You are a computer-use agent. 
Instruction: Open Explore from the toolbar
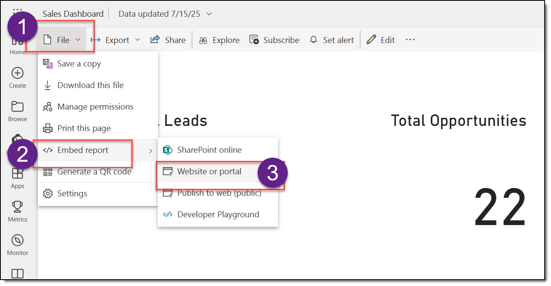220,40
